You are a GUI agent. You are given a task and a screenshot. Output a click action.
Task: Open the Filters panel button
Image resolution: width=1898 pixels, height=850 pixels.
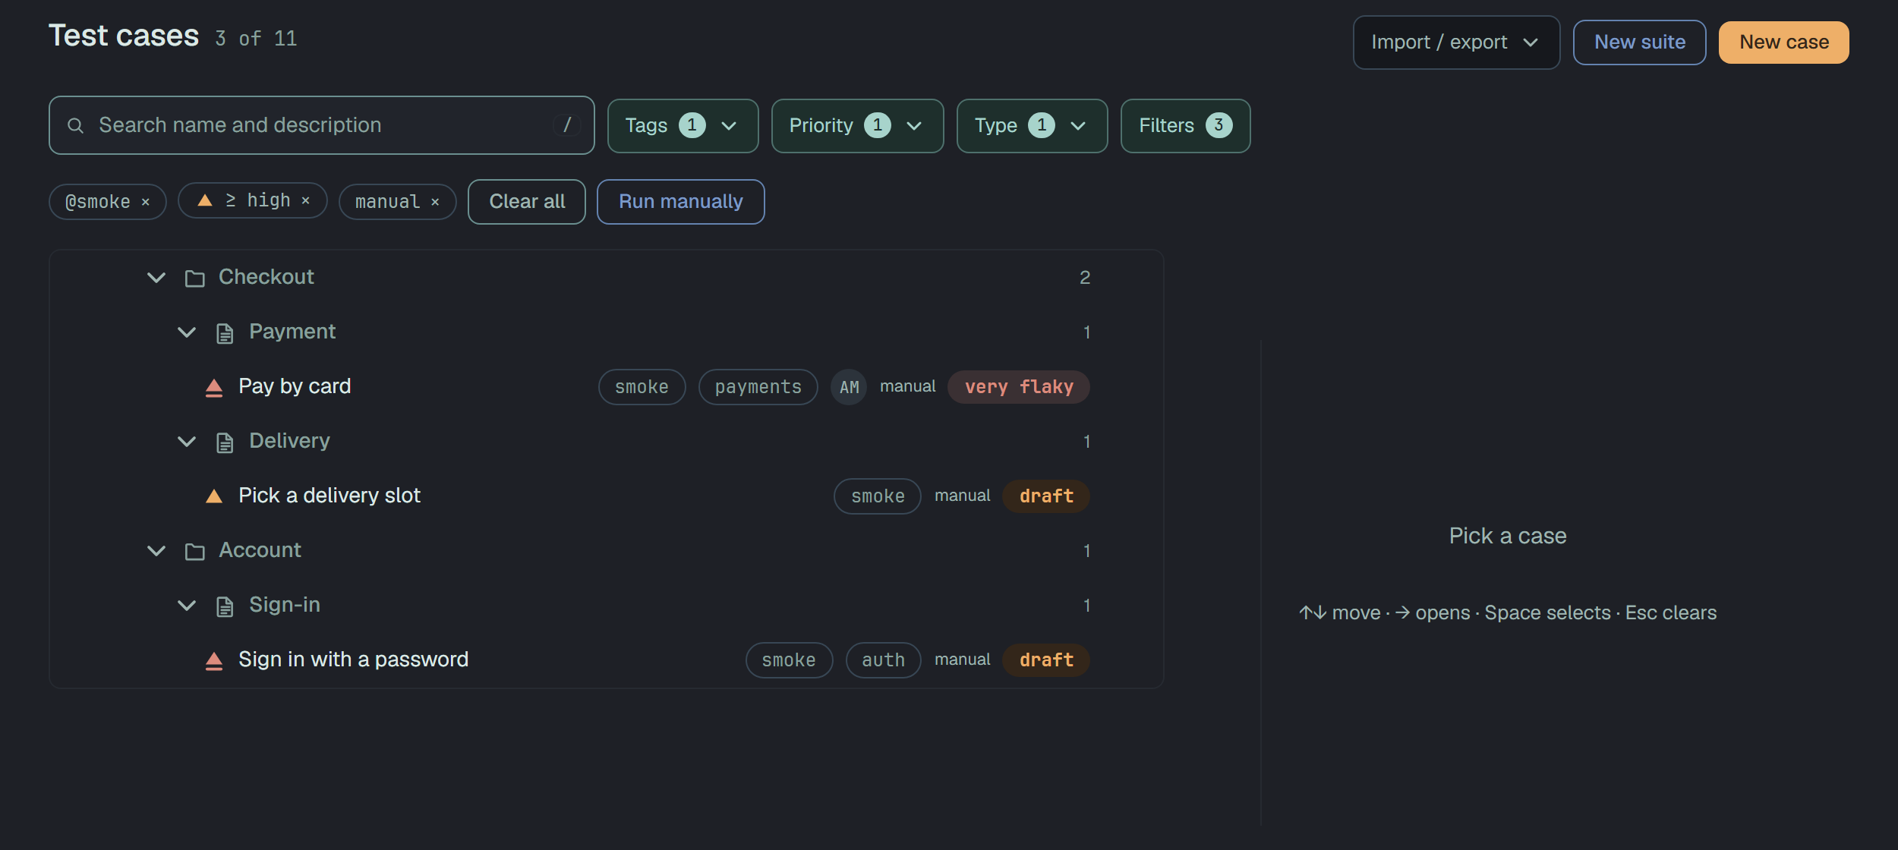pos(1185,126)
